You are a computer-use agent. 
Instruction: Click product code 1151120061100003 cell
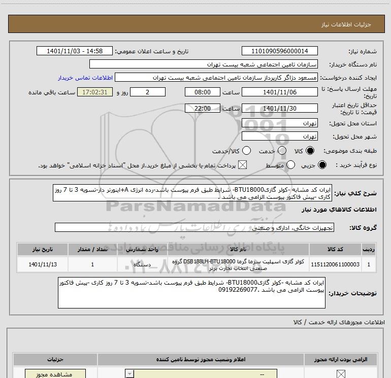tap(335, 264)
